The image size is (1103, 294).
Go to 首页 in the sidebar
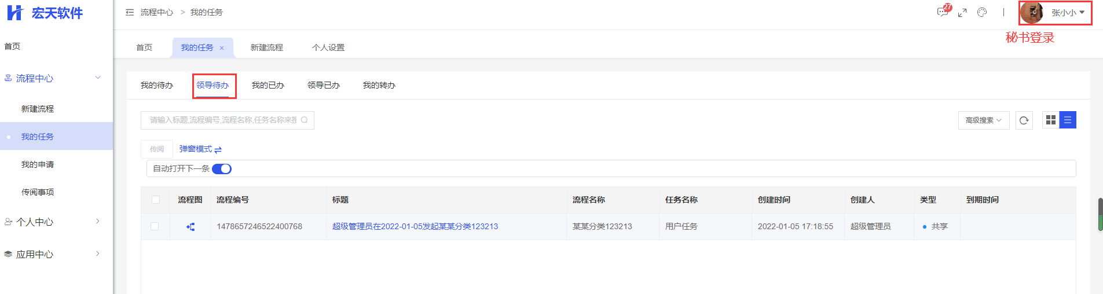coord(12,46)
